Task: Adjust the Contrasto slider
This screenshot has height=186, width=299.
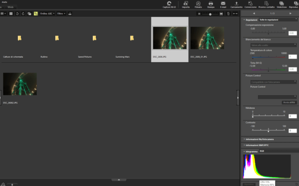Action: coord(268,130)
